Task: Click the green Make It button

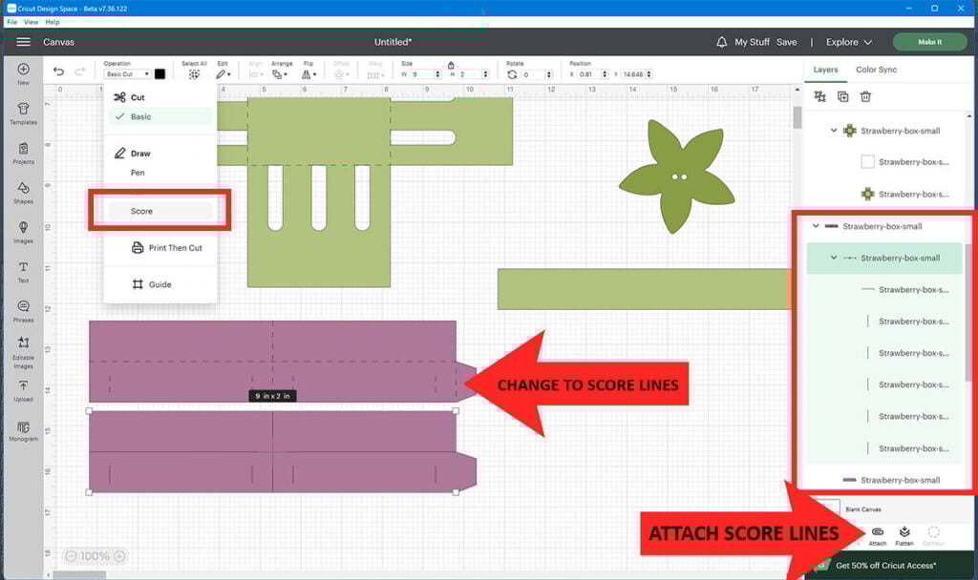Action: [x=929, y=42]
